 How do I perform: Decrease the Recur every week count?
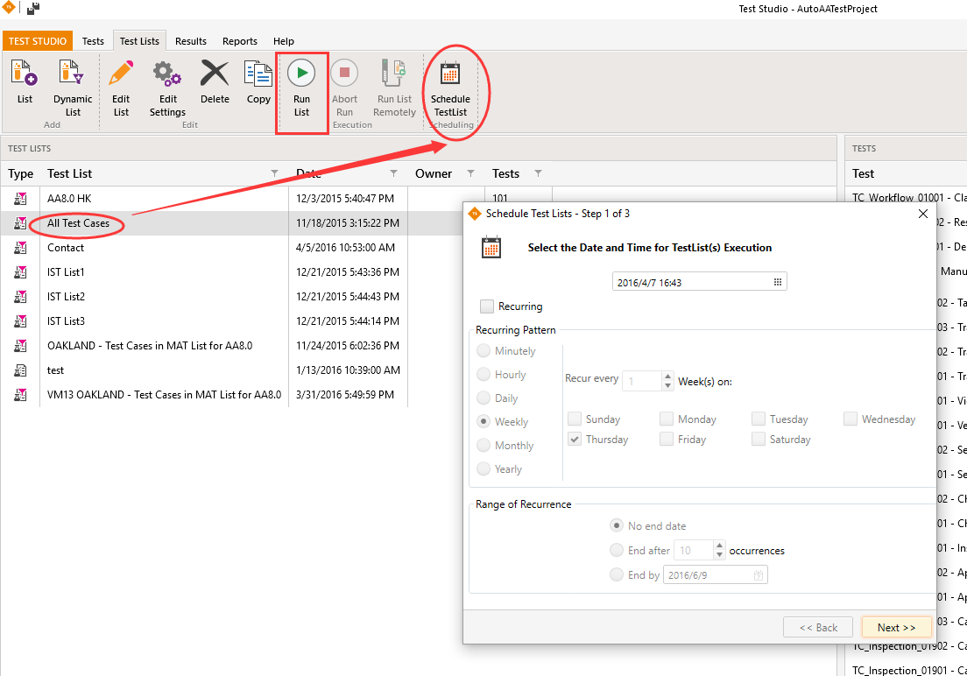tap(667, 386)
